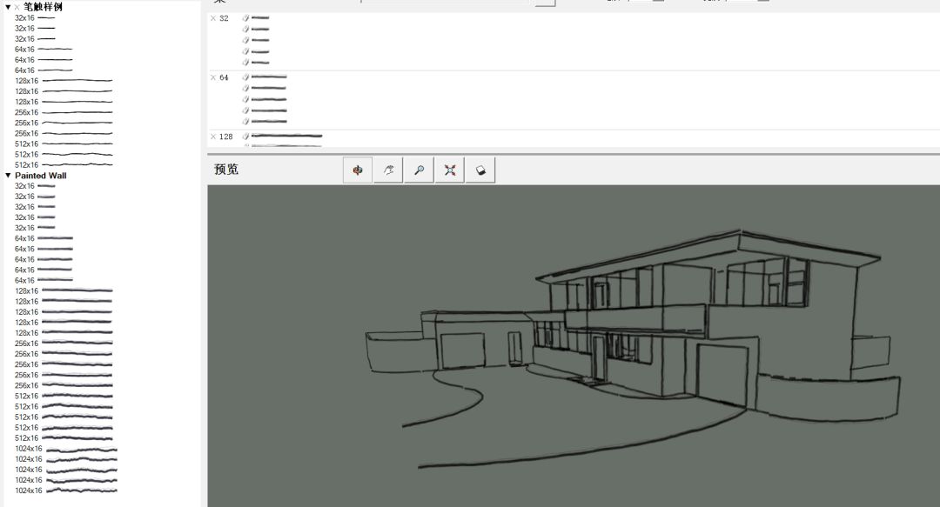Select last 1024x16 stroke under Painted Wall

tap(66, 490)
